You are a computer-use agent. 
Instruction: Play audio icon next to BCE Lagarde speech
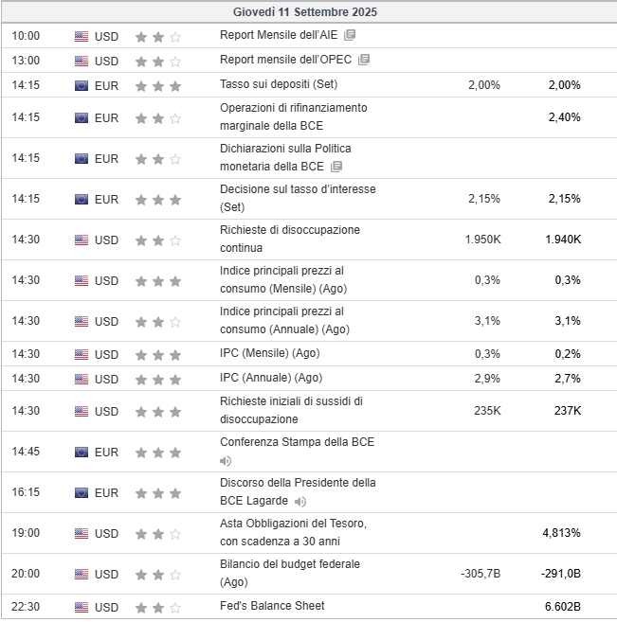point(300,502)
